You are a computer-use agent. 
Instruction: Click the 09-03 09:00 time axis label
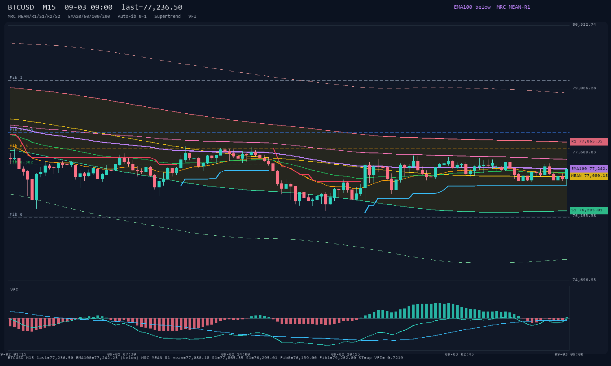point(569,354)
